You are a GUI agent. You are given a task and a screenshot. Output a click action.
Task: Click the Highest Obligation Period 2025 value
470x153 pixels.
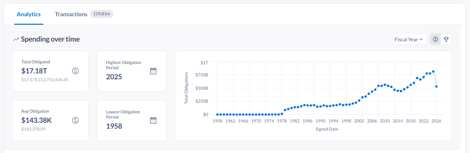tap(114, 77)
